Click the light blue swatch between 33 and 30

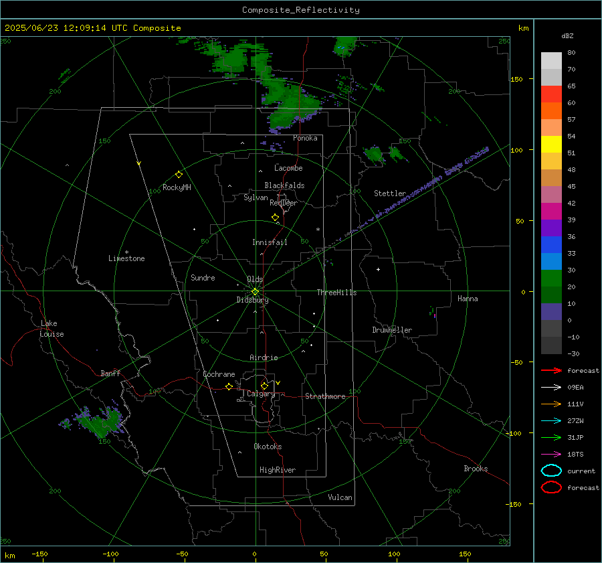(551, 262)
